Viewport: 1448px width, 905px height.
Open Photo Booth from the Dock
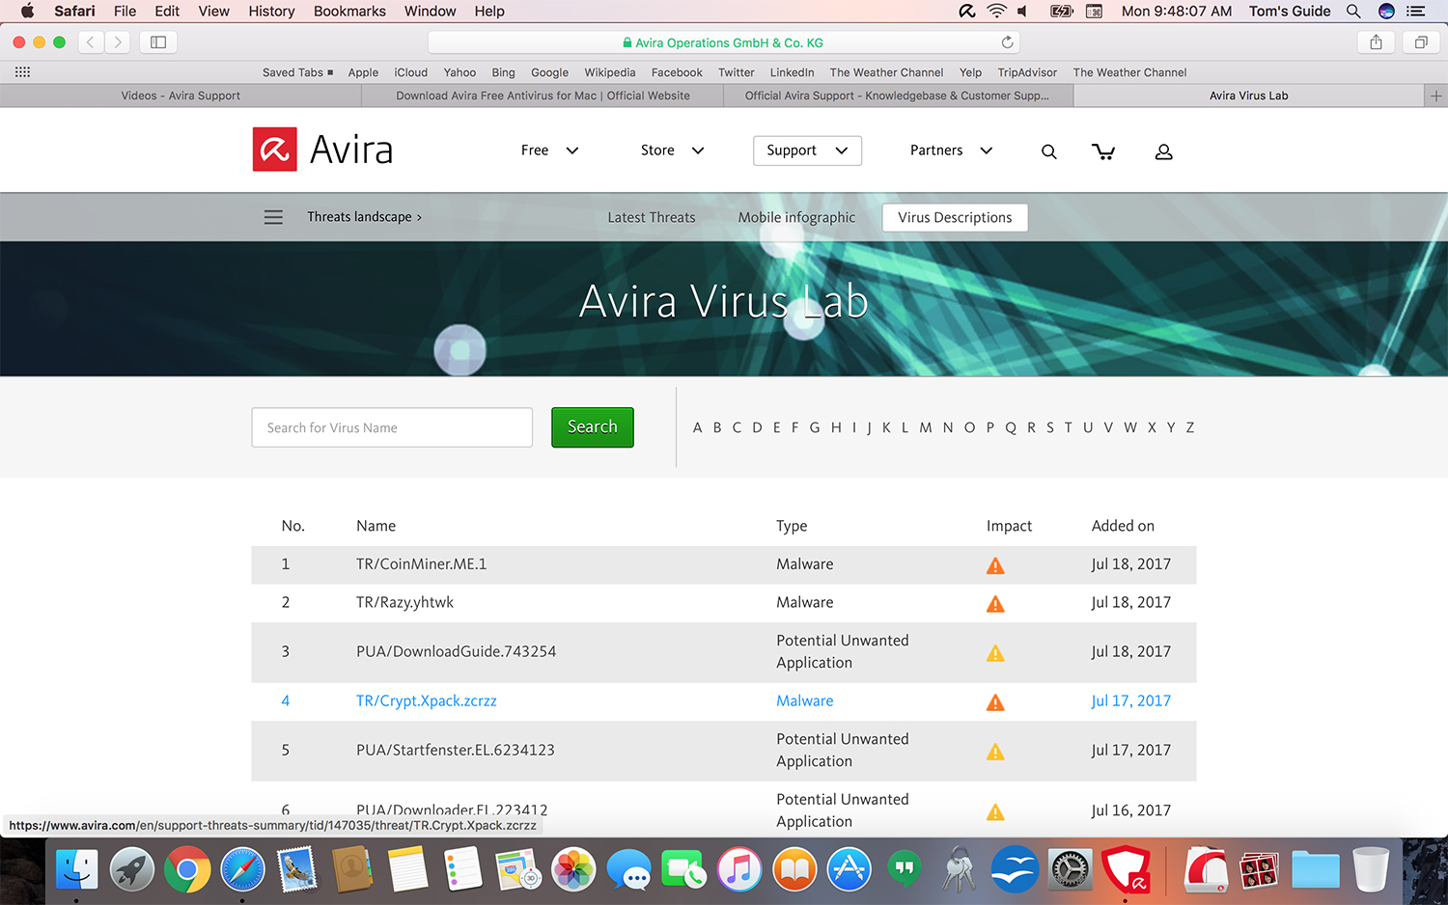(x=1259, y=870)
